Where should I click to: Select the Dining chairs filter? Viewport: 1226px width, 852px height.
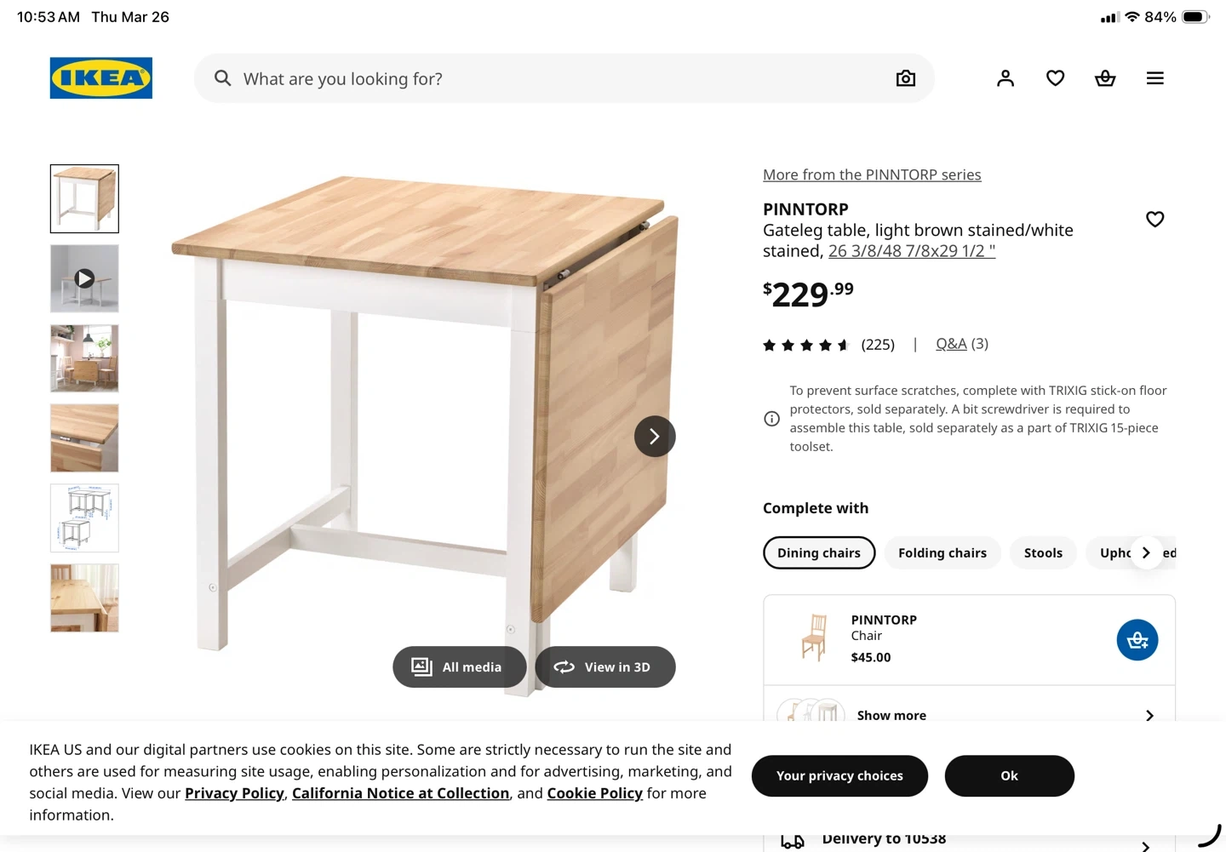[818, 552]
